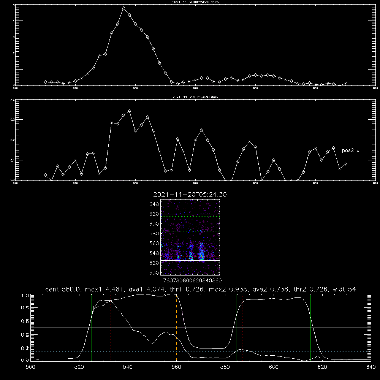Select the highest diamond data point in dawn plot
Image resolution: width=380 pixels, height=380 pixels.
[123, 8]
